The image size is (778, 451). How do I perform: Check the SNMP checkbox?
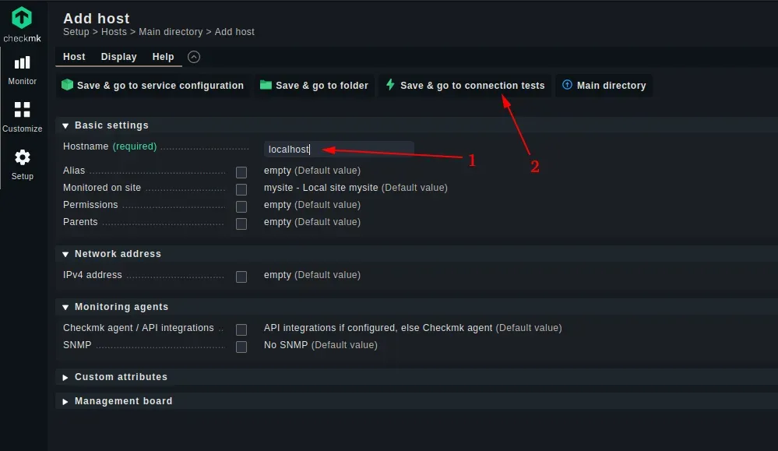pos(241,347)
